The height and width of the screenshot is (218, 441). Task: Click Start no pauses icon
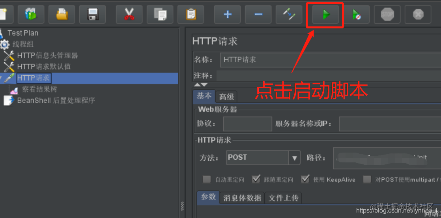[356, 14]
